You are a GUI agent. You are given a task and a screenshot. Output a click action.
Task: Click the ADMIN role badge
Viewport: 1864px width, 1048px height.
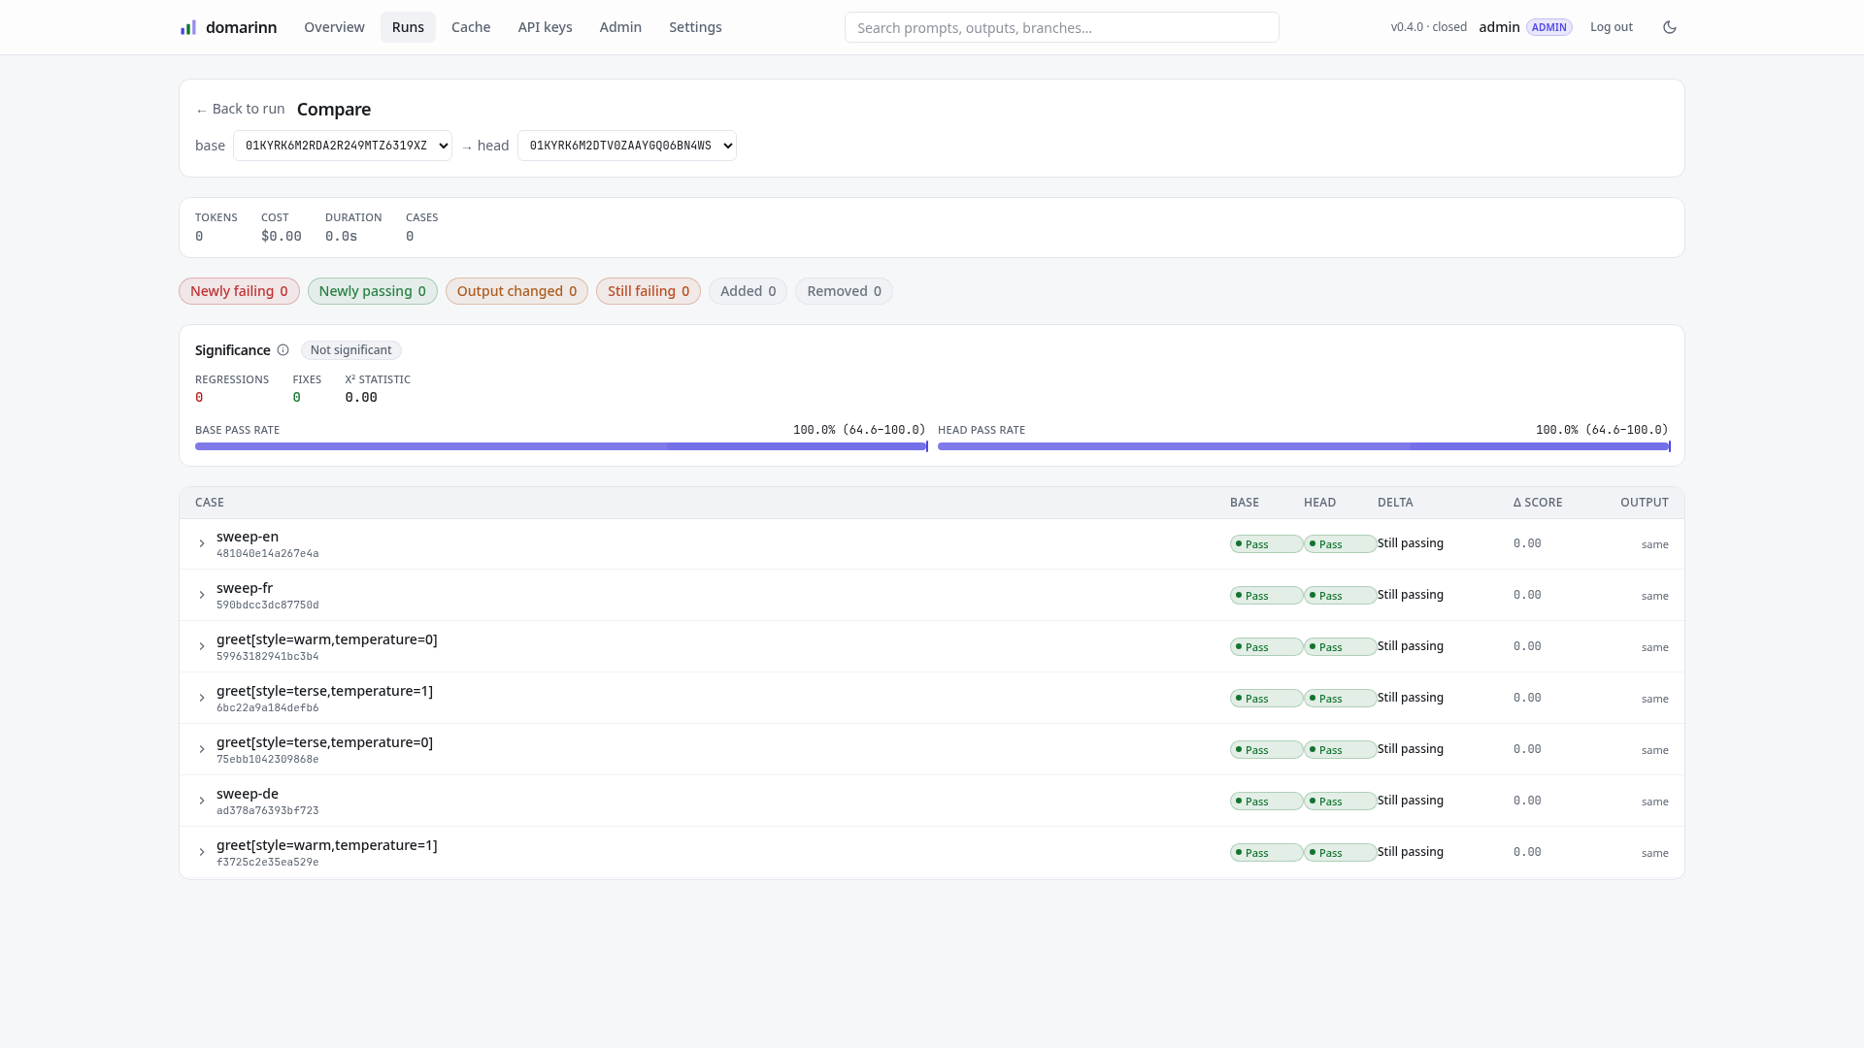pos(1549,27)
